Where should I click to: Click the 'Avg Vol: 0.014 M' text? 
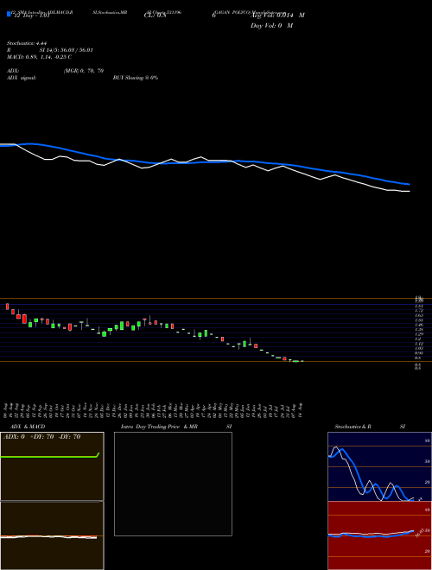point(277,16)
